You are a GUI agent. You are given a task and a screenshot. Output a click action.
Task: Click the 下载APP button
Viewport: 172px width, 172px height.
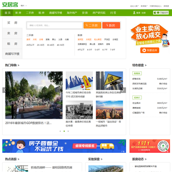click(x=161, y=13)
